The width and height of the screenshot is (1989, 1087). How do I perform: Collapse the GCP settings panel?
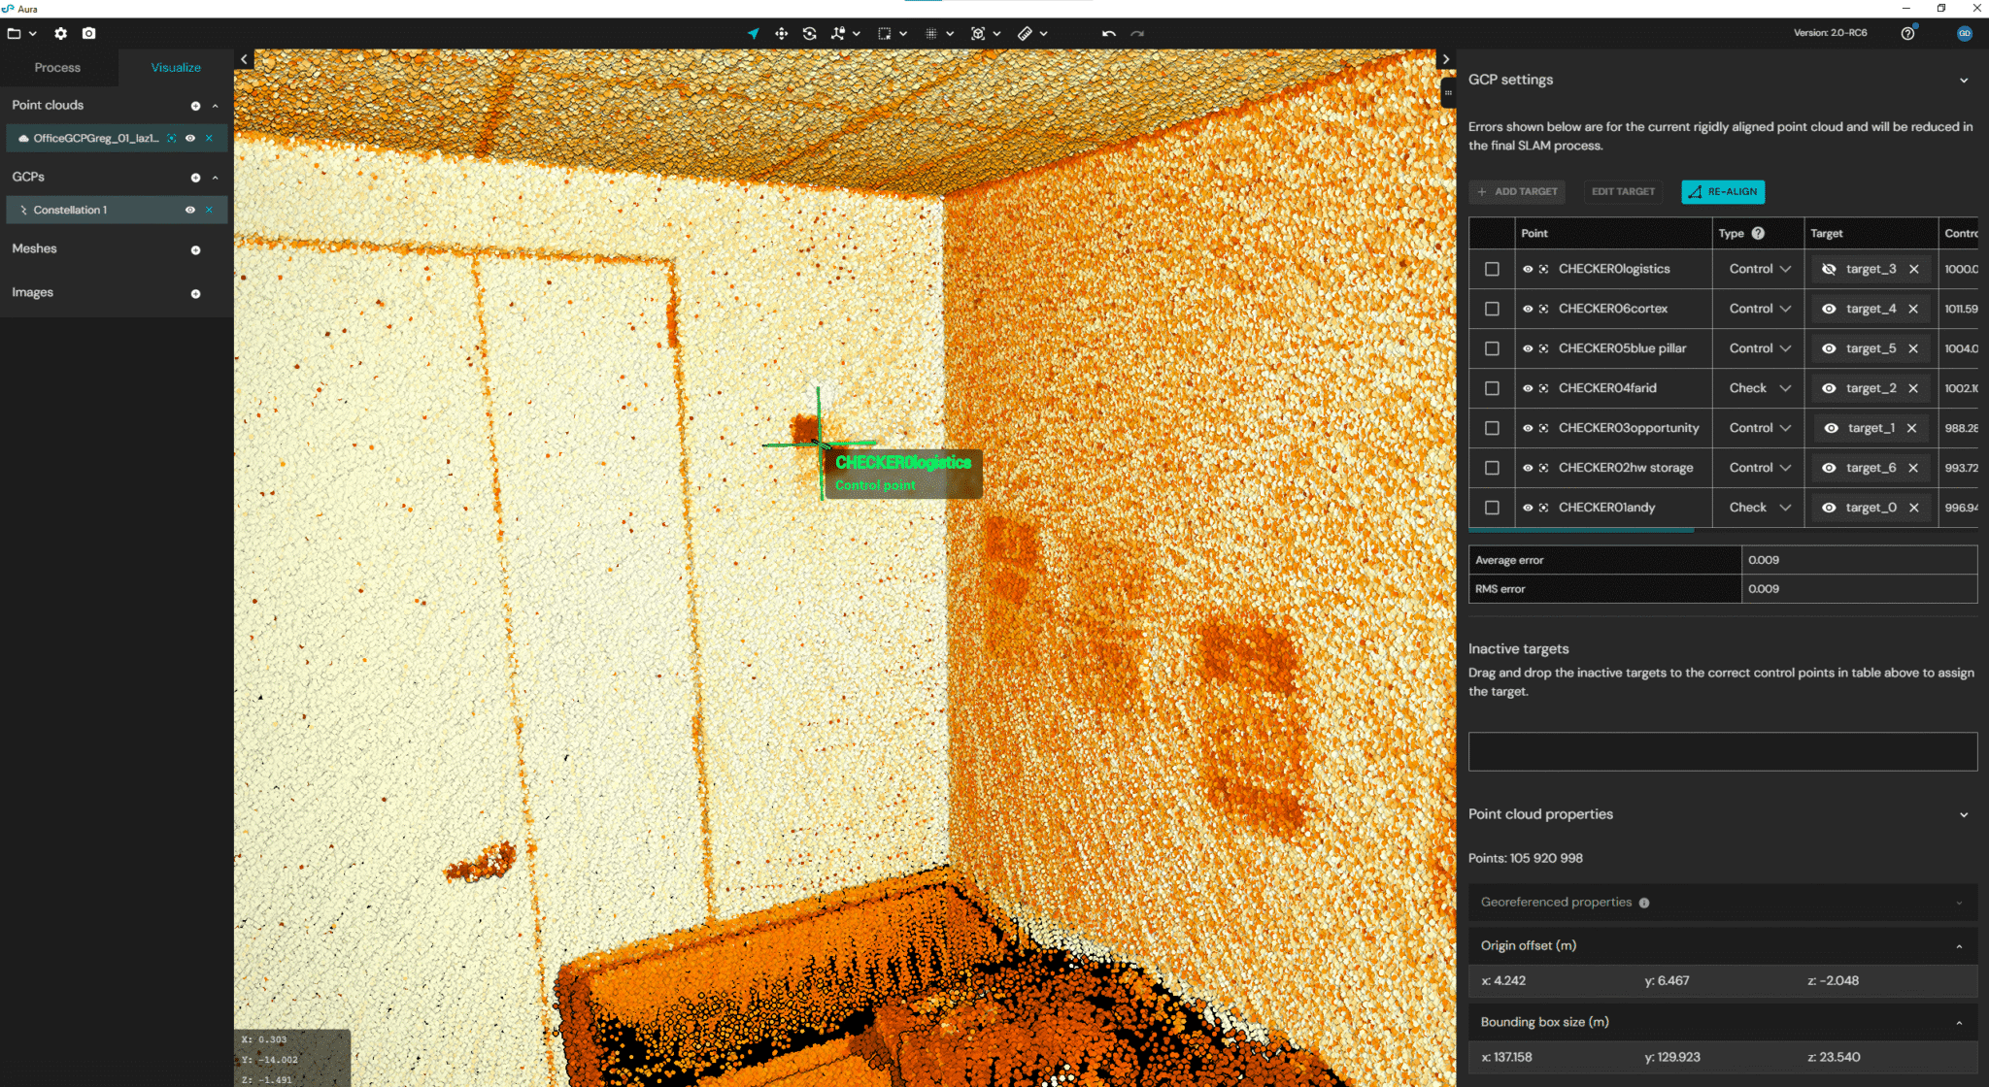1968,80
